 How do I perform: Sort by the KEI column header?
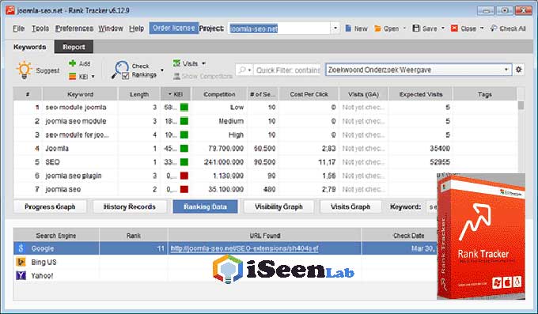[x=176, y=94]
